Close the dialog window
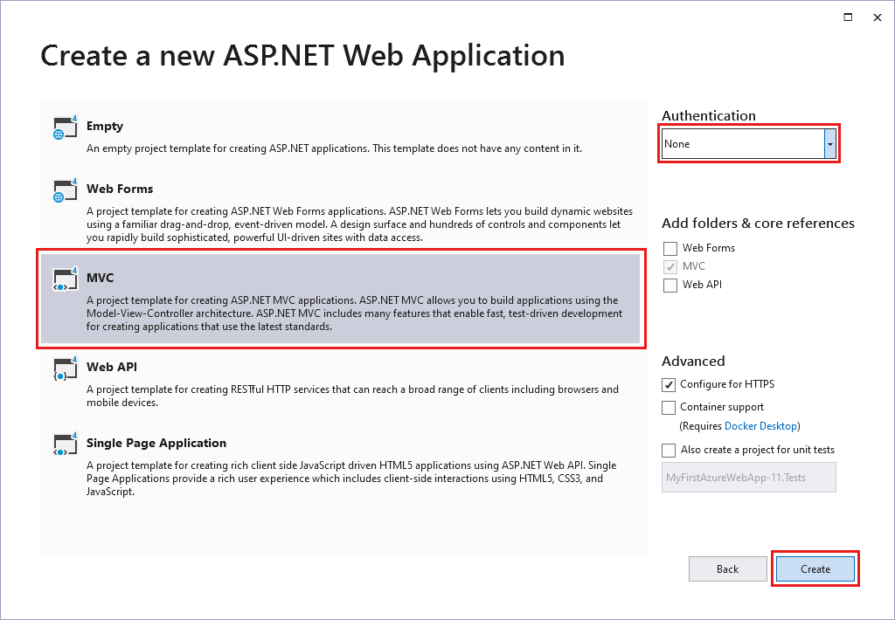 [878, 17]
